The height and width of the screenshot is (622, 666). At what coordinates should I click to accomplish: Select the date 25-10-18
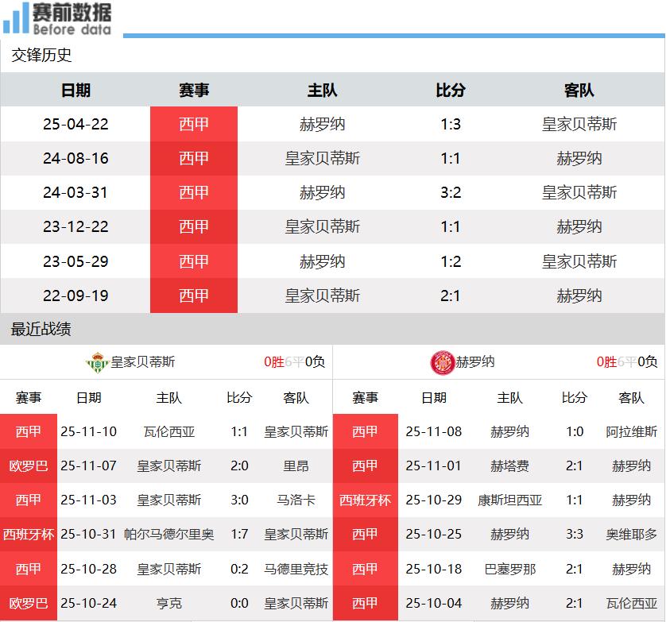434,569
